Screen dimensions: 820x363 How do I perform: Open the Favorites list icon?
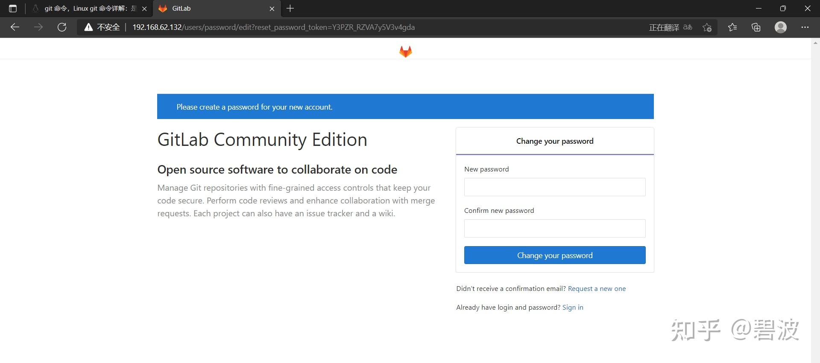coord(732,27)
